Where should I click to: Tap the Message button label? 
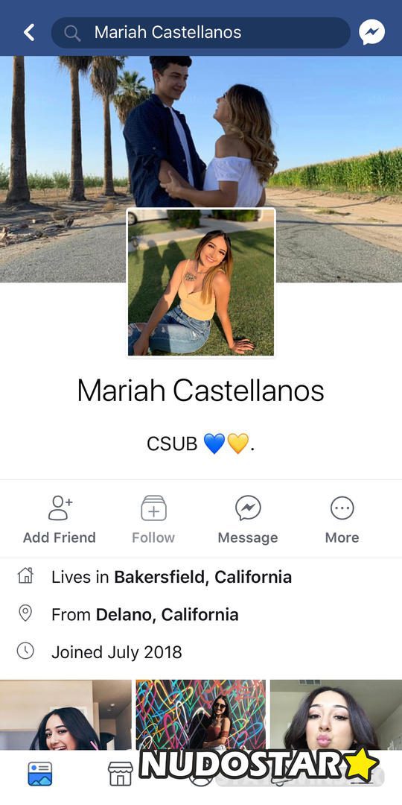click(x=248, y=537)
